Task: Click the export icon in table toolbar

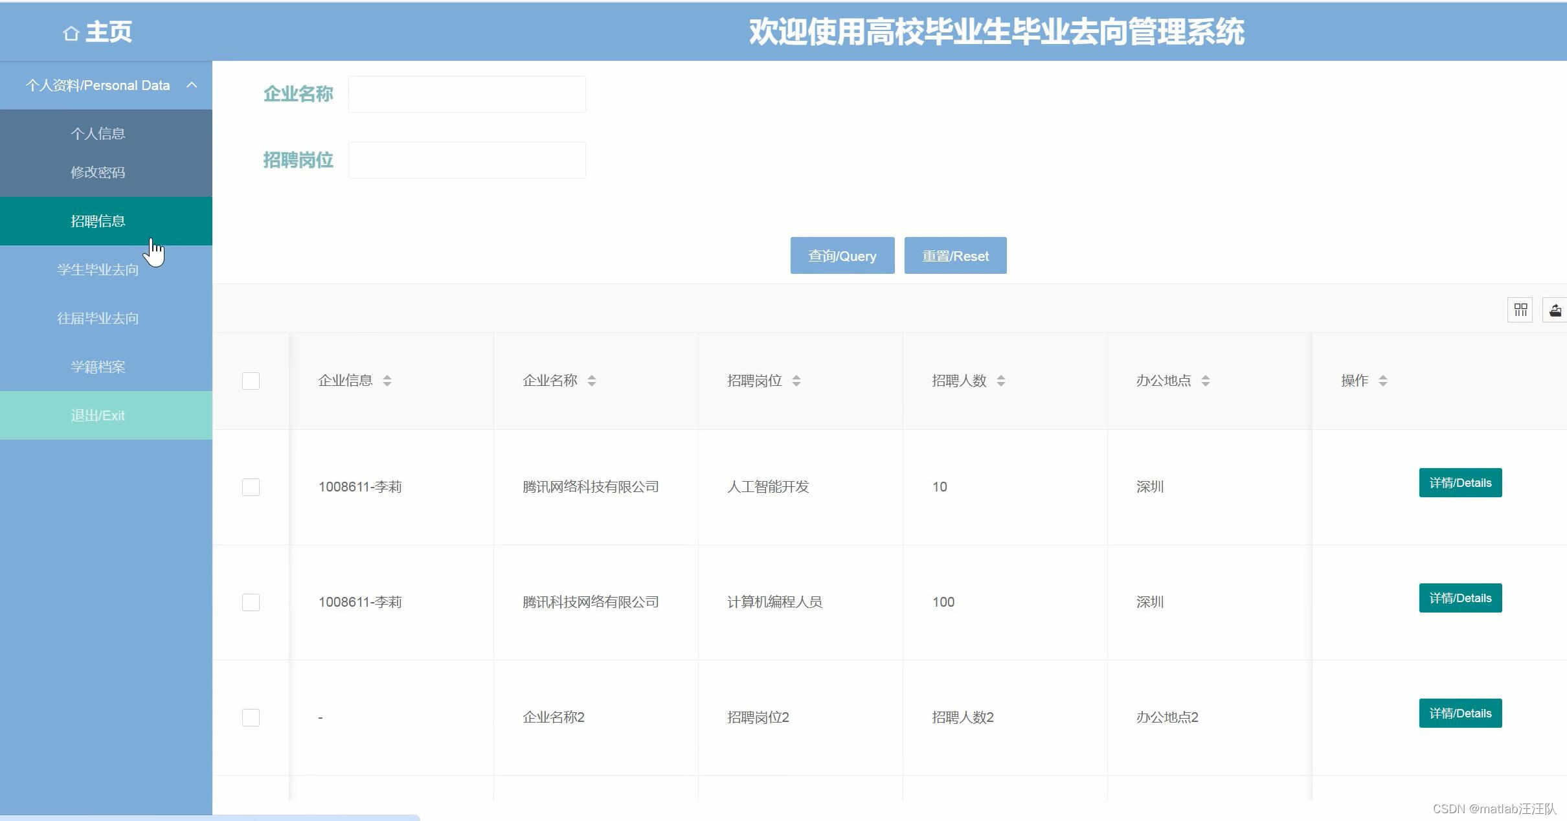Action: [x=1555, y=310]
